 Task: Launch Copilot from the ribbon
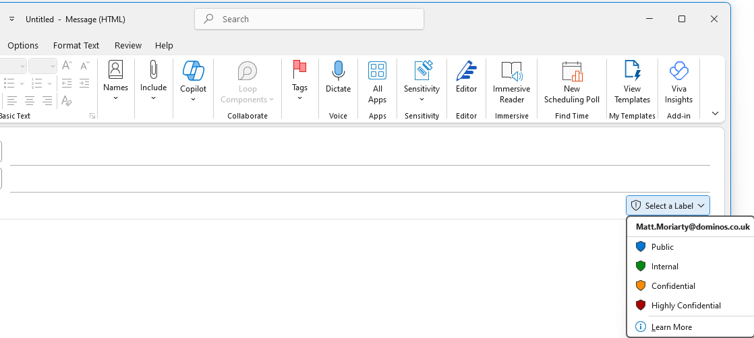click(x=194, y=81)
